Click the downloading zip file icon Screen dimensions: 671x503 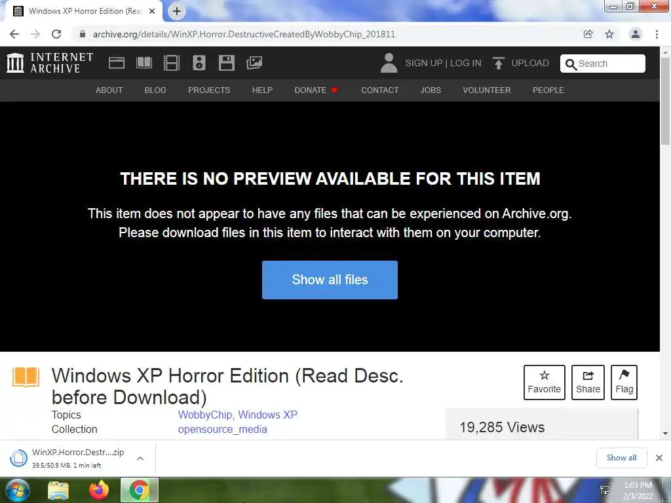[18, 458]
